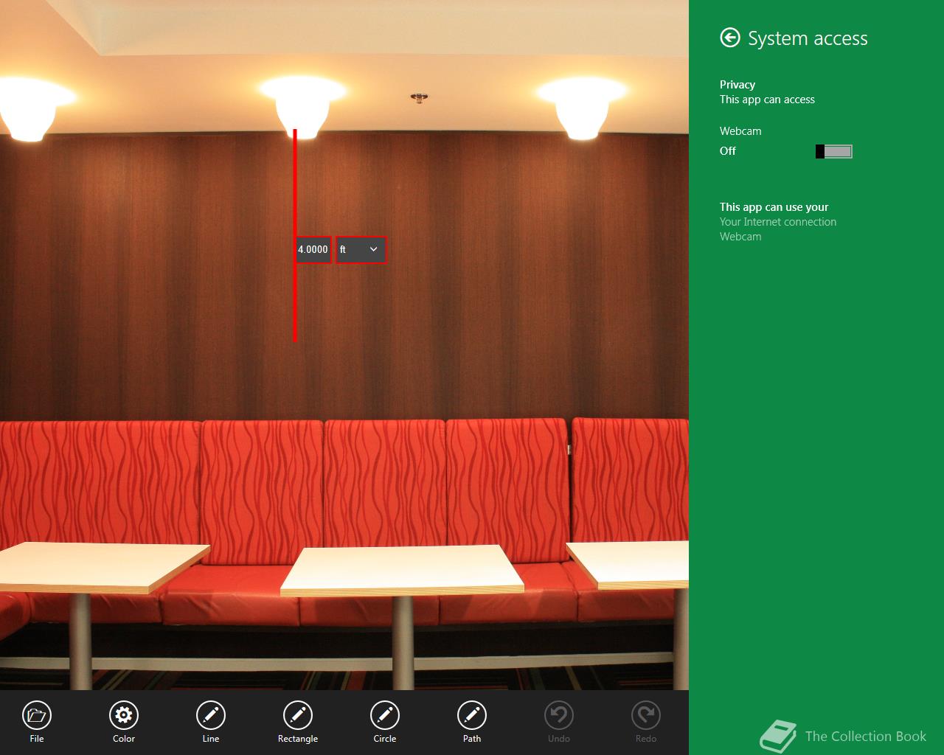
Task: Click the Redo button
Action: coord(646,714)
